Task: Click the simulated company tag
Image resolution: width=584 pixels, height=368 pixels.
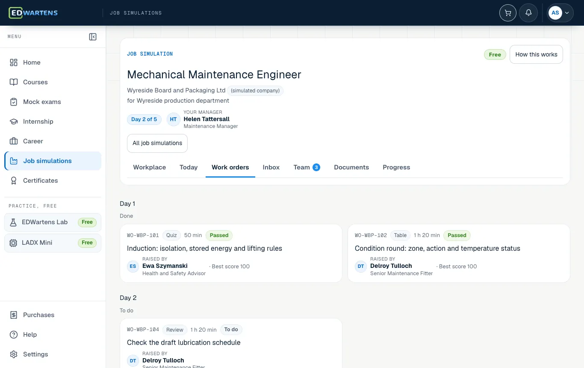Action: click(x=255, y=91)
